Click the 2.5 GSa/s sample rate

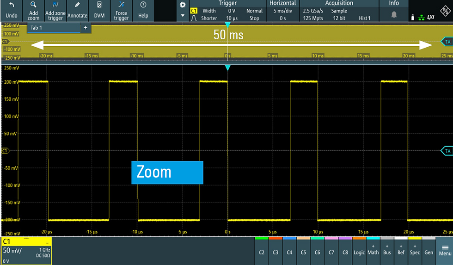click(313, 11)
